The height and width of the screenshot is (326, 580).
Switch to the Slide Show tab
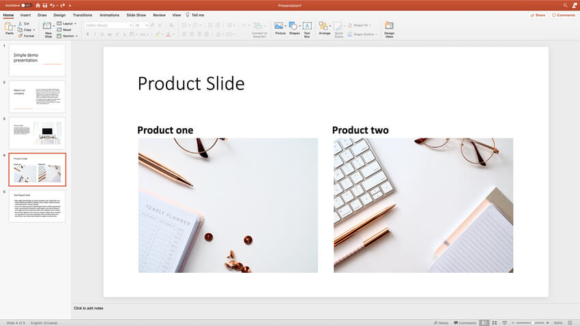click(136, 14)
